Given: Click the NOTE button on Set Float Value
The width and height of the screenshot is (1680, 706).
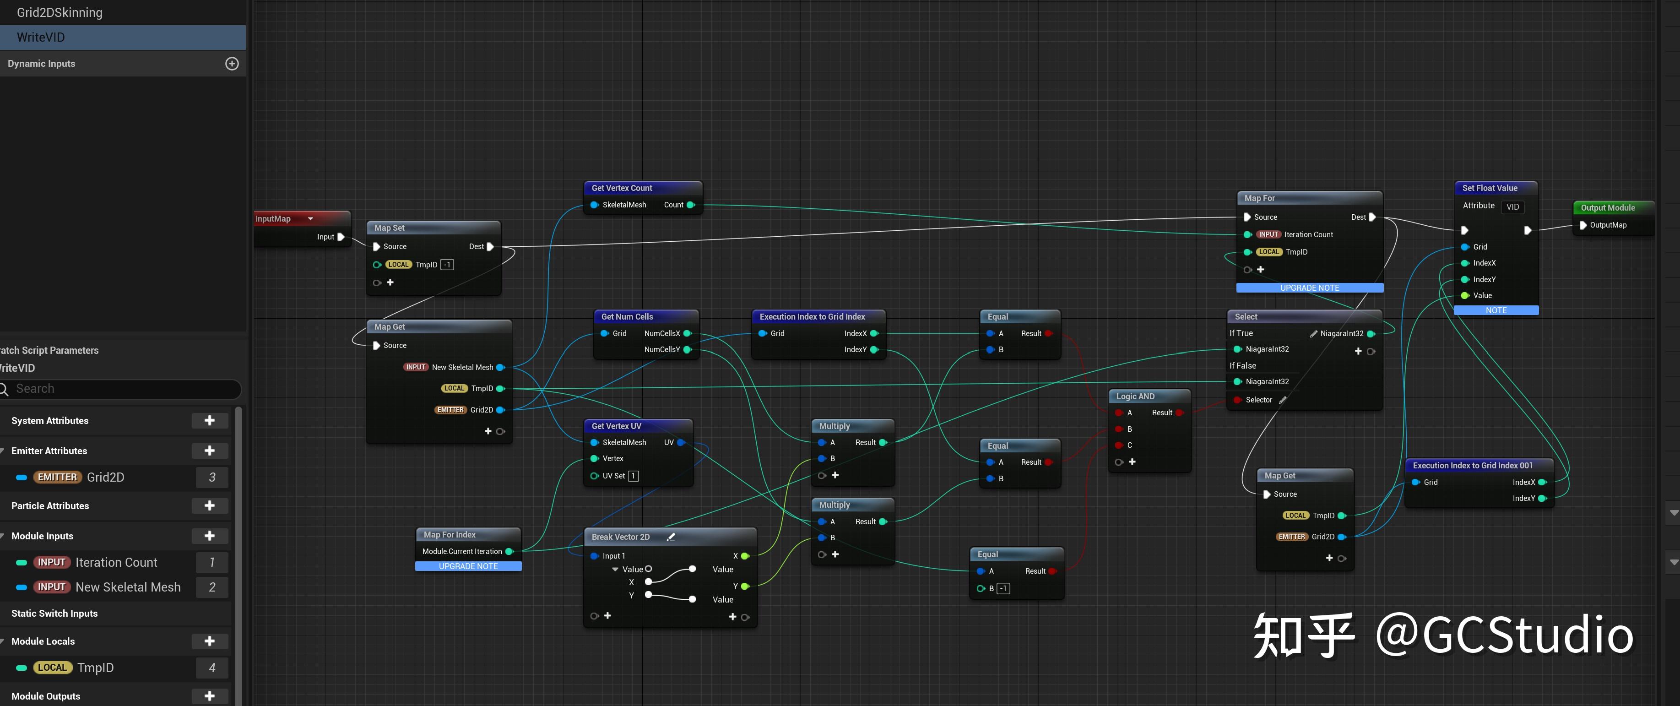Looking at the screenshot, I should click(1496, 310).
